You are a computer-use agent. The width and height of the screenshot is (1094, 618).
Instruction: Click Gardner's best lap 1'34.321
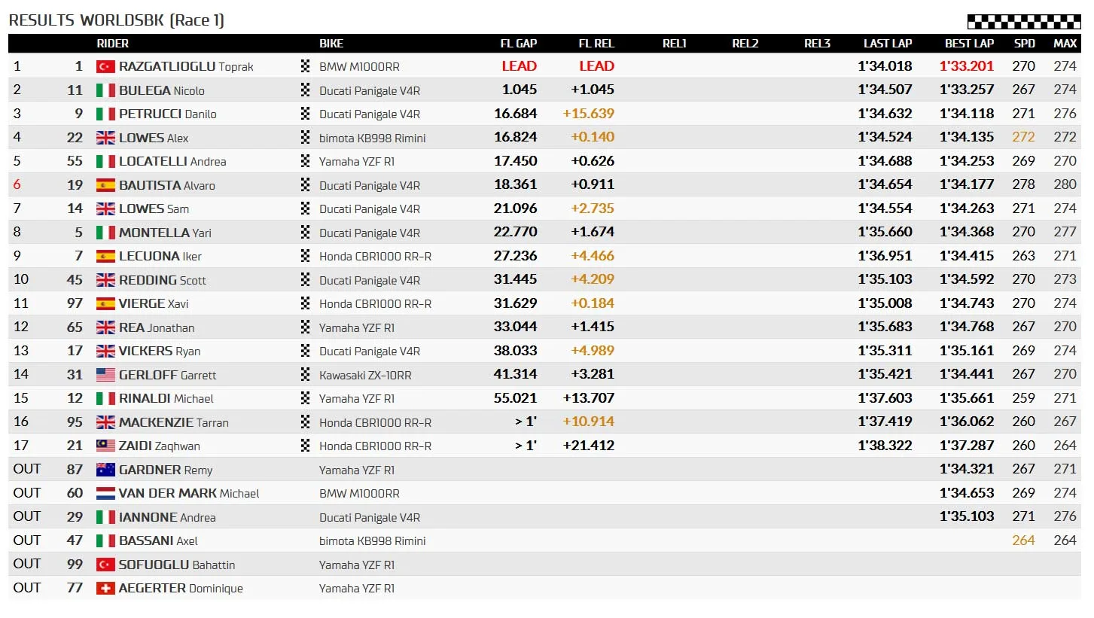(x=967, y=470)
